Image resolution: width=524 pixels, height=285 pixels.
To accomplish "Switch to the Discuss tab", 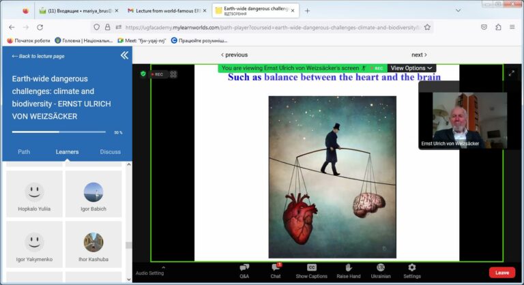I will click(111, 151).
